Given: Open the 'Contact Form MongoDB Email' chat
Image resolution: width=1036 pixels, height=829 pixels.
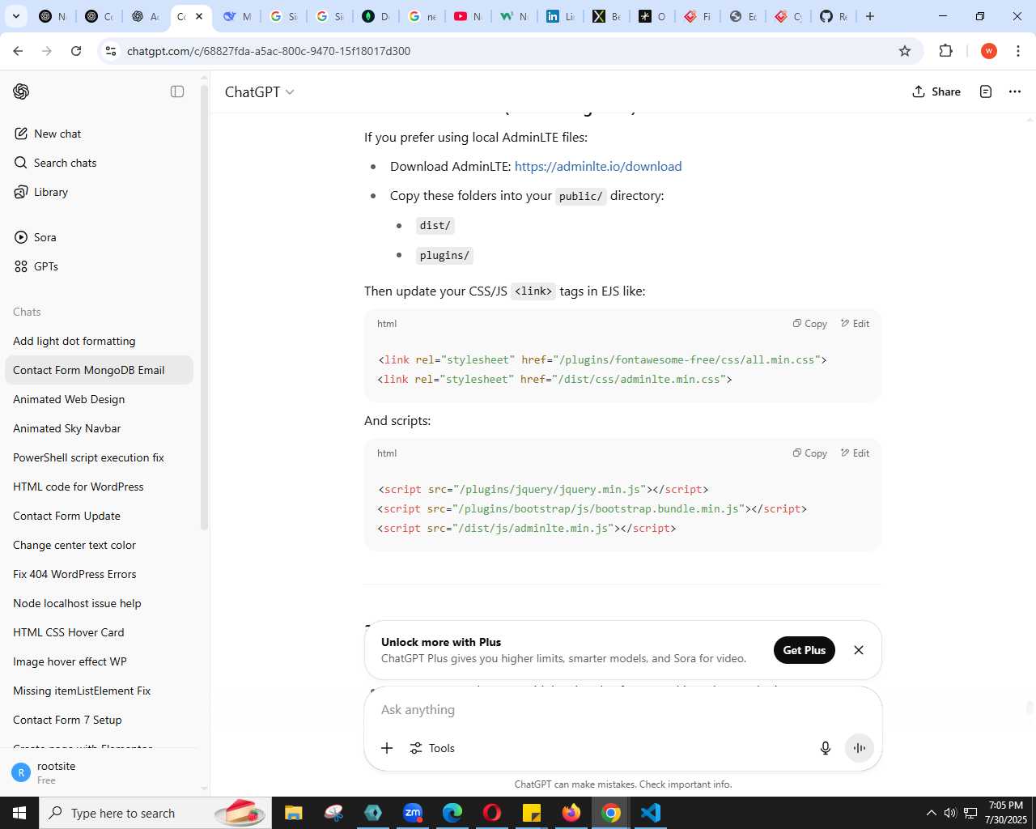Looking at the screenshot, I should [99, 370].
